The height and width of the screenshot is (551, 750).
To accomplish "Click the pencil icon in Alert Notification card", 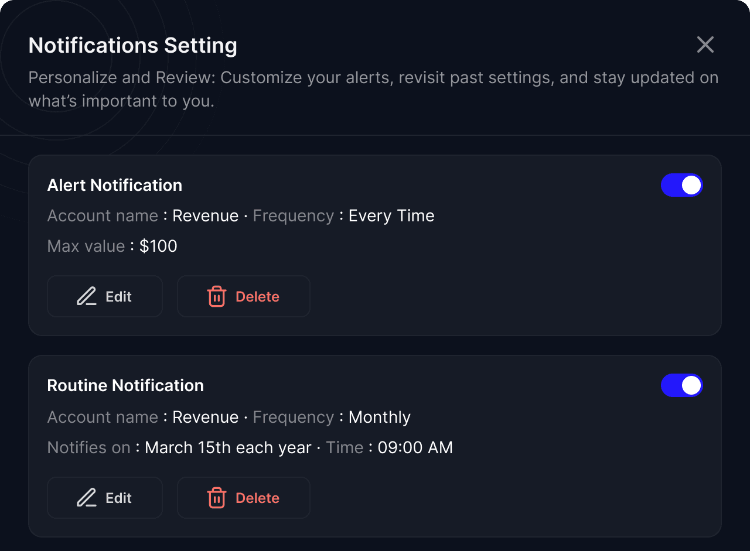I will [x=87, y=296].
